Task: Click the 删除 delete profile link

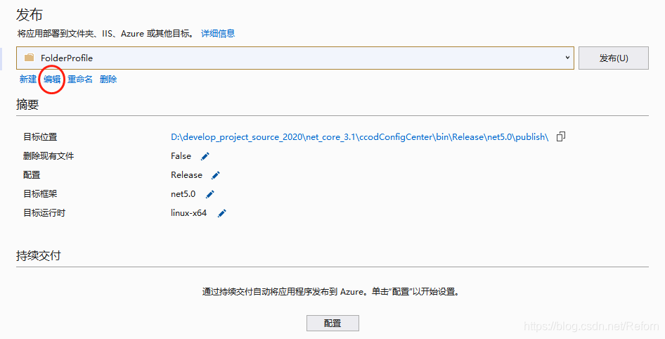Action: 108,79
